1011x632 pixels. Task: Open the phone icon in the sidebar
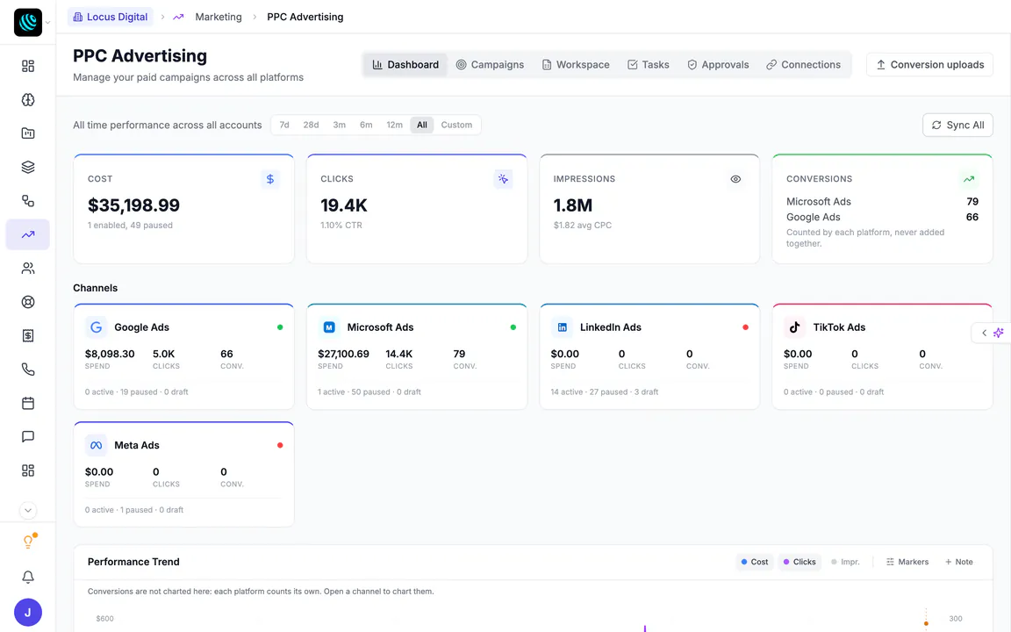pyautogui.click(x=28, y=370)
